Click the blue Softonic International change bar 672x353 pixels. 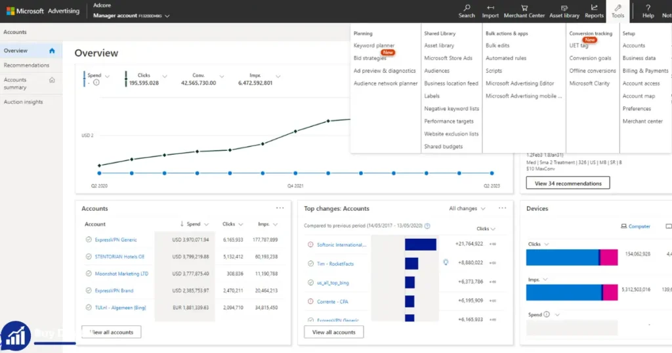pyautogui.click(x=421, y=244)
